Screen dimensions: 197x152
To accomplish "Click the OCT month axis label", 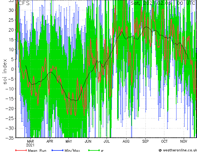I will (x=164, y=141).
